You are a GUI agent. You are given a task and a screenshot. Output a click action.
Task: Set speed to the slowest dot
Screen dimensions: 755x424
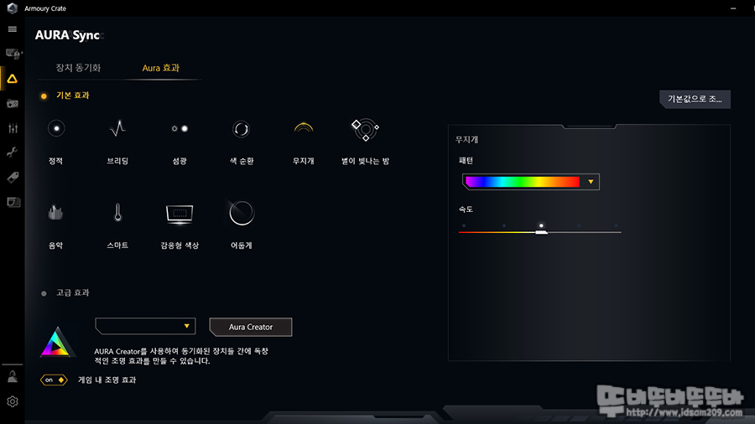point(464,225)
